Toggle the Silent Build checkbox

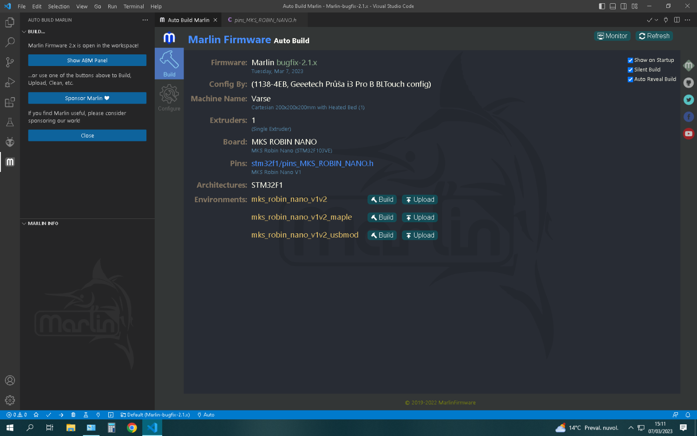[631, 70]
